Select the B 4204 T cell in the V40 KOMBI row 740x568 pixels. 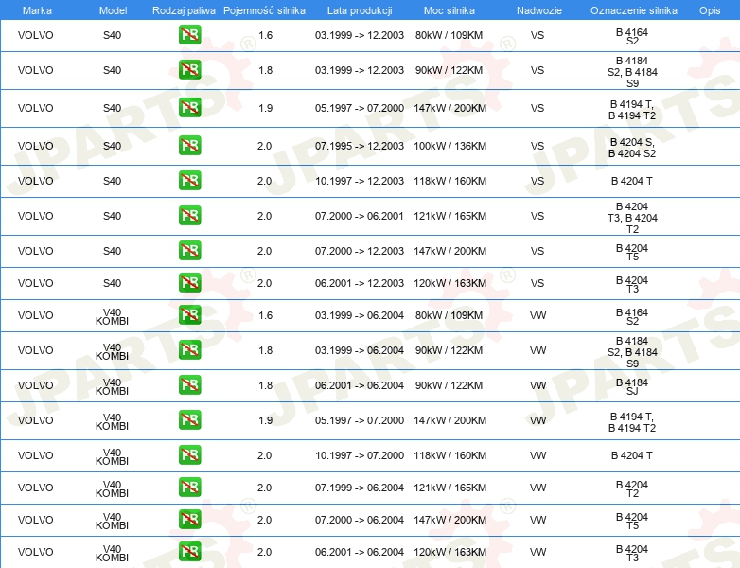[632, 455]
